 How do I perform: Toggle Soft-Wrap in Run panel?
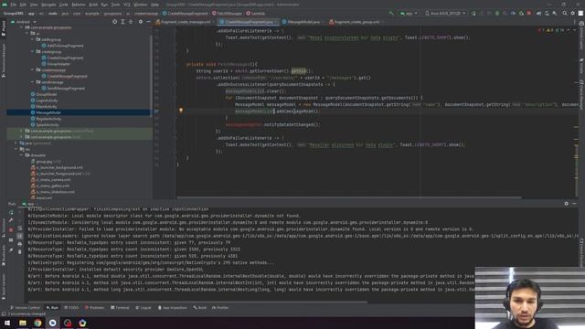click(20, 228)
